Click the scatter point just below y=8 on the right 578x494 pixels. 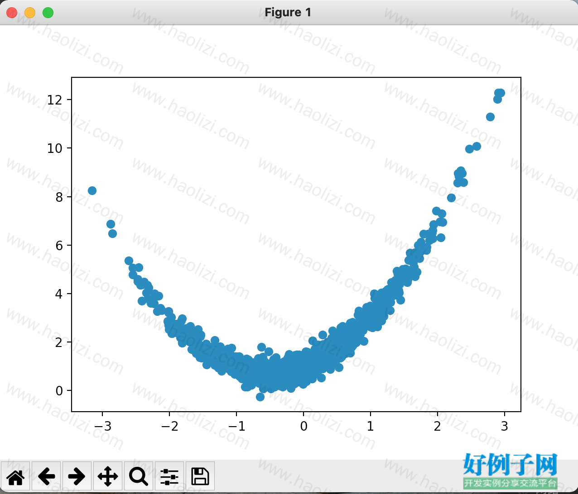[x=451, y=198]
